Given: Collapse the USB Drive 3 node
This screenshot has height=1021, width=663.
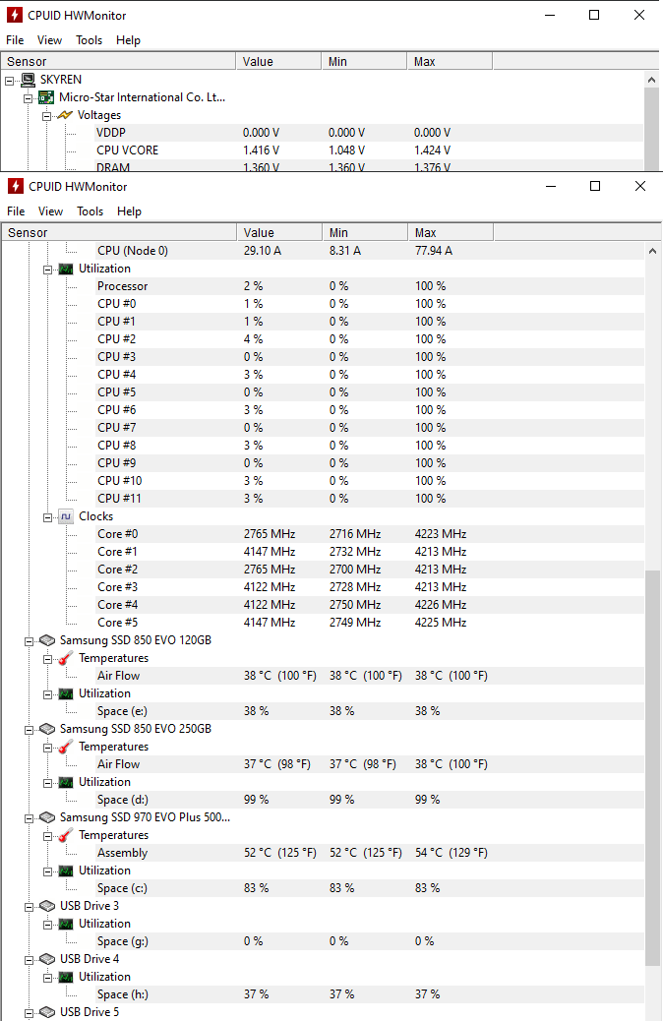Looking at the screenshot, I should point(29,906).
